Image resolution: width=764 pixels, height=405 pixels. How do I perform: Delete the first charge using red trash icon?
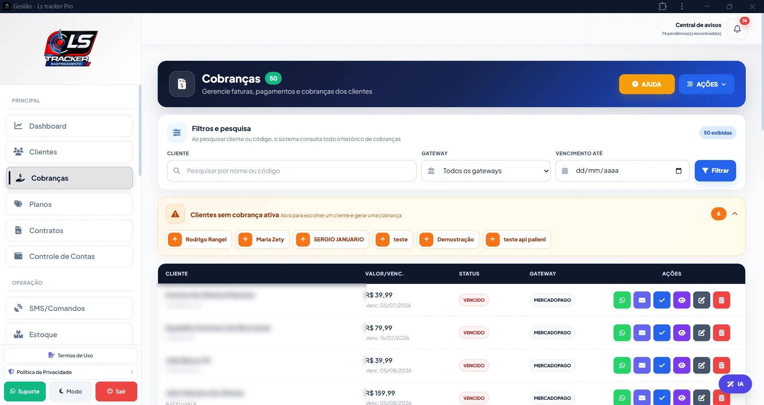tap(721, 300)
